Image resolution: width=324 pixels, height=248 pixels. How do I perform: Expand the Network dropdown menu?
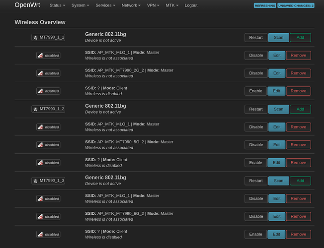[131, 5]
